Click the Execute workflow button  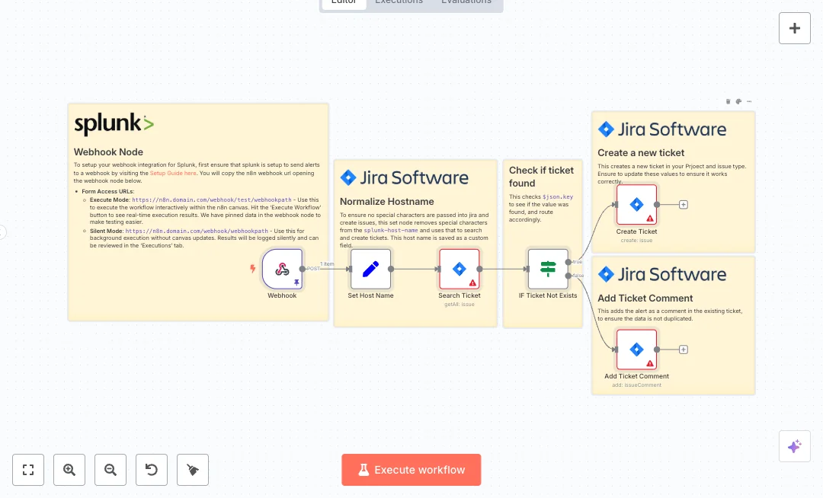411,470
